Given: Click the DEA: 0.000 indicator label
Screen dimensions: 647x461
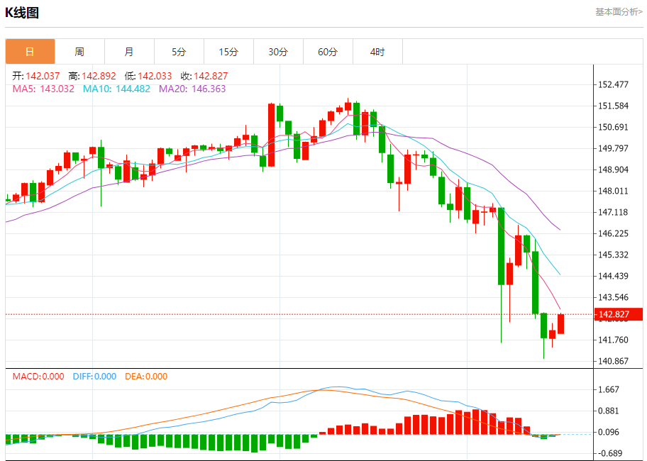Looking at the screenshot, I should [x=146, y=377].
